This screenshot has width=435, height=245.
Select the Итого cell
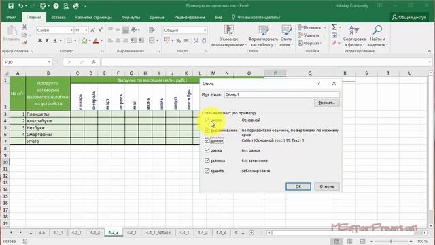click(48, 142)
